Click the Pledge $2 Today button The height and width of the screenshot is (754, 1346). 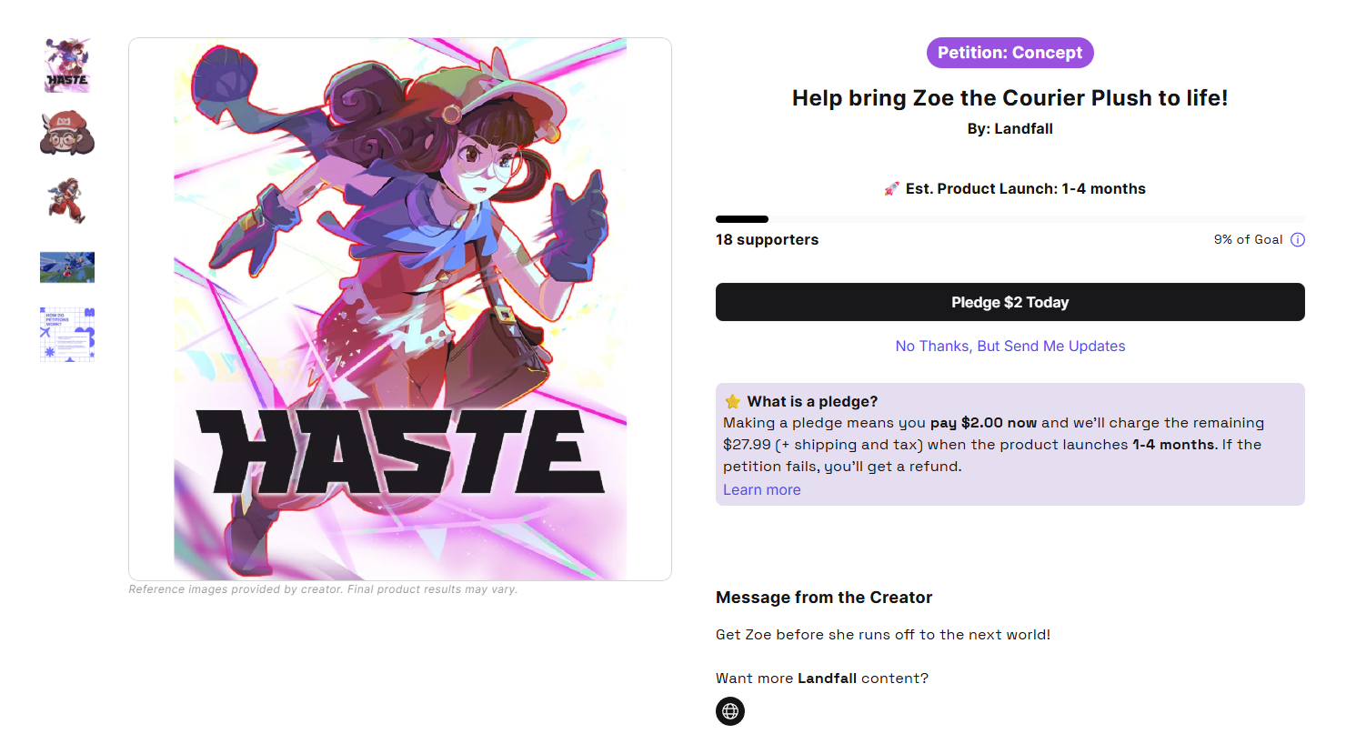(1009, 302)
